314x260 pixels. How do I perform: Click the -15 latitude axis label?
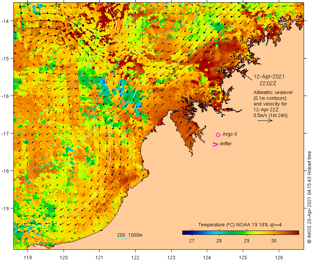5,58
